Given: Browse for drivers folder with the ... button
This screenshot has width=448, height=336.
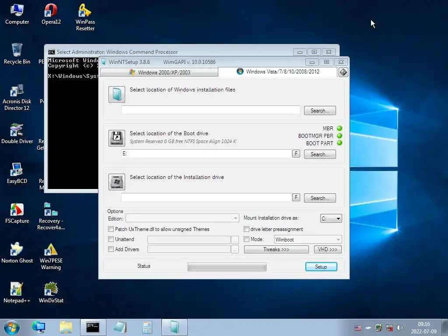Looking at the screenshot, I should pos(234,249).
